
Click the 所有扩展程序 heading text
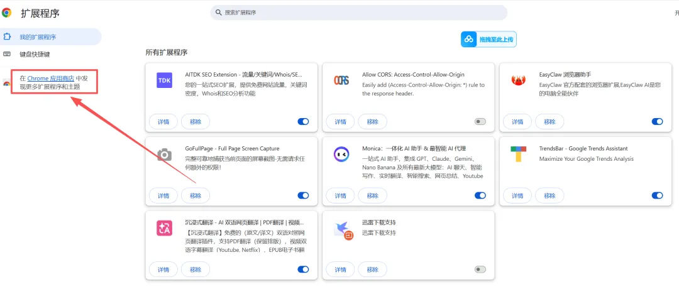pos(166,52)
